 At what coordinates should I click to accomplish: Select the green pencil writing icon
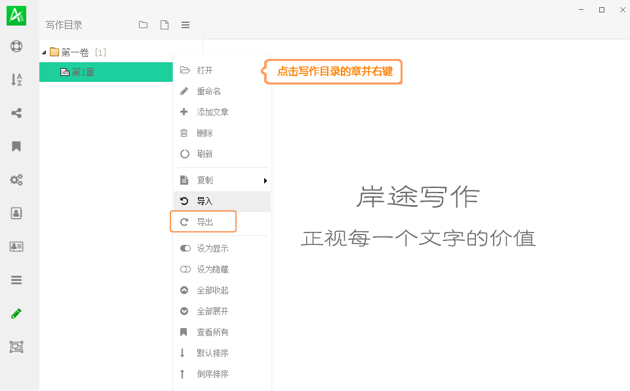pos(16,313)
